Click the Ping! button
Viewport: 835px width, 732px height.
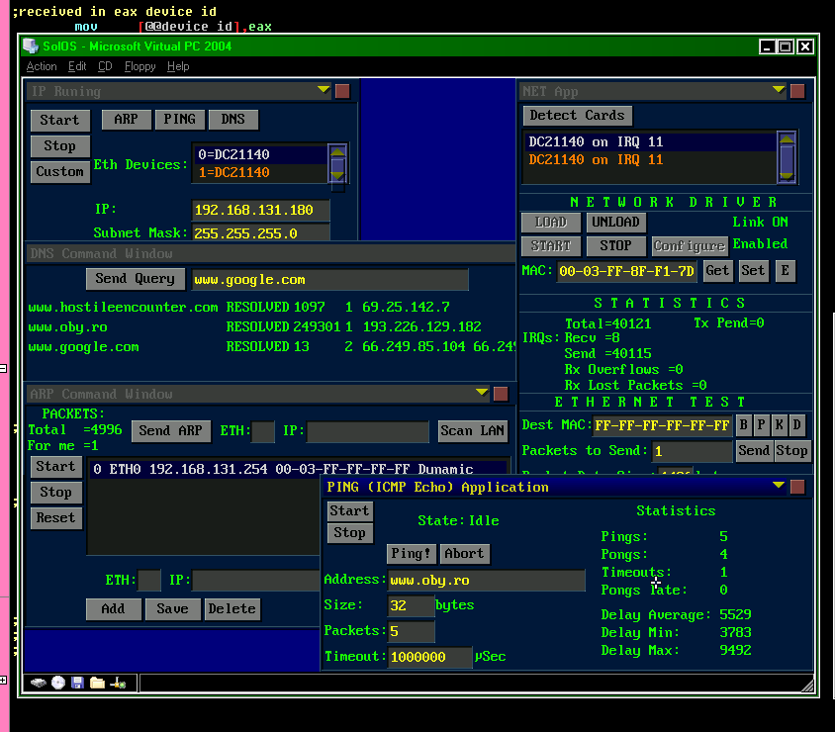412,554
